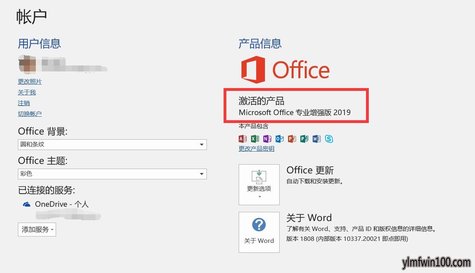
Task: Open 关于我 link
Action: [27, 92]
